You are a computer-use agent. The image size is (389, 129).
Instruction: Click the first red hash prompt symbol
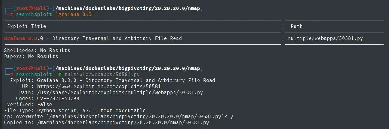coord(11,14)
